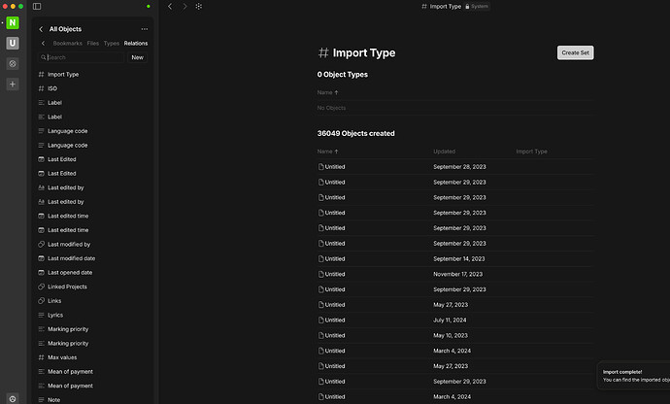
Task: Open the Import complete notification
Action: [x=634, y=376]
